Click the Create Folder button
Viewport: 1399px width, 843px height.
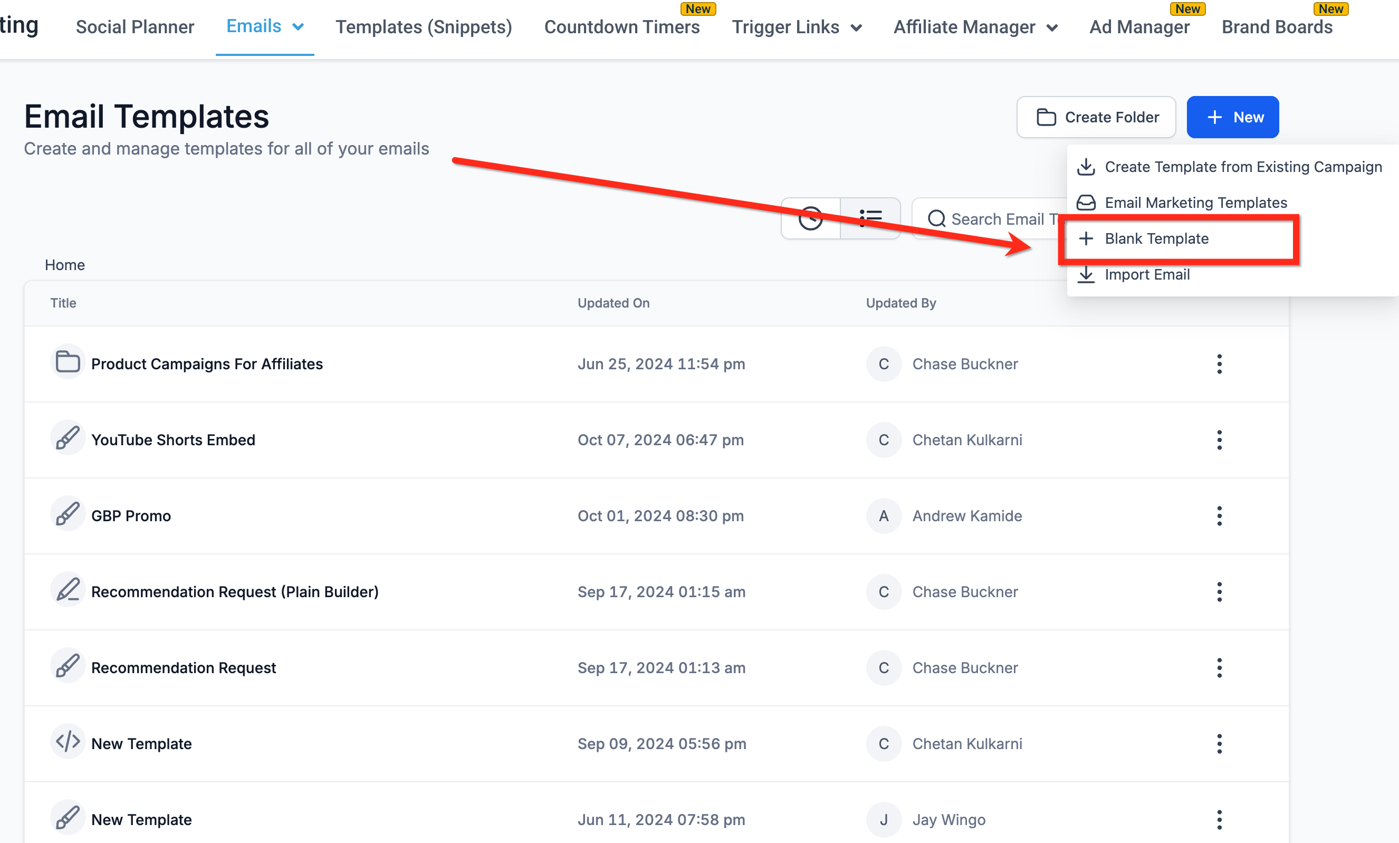point(1096,117)
